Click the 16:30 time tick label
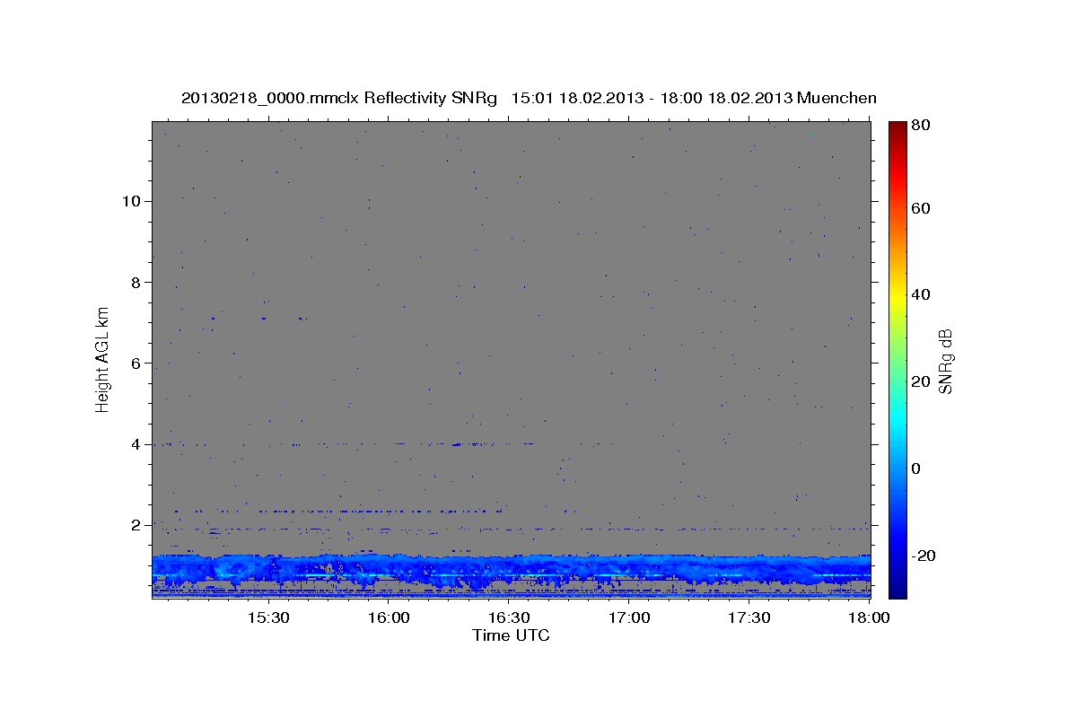Viewport: 1077px width, 718px height. click(509, 618)
